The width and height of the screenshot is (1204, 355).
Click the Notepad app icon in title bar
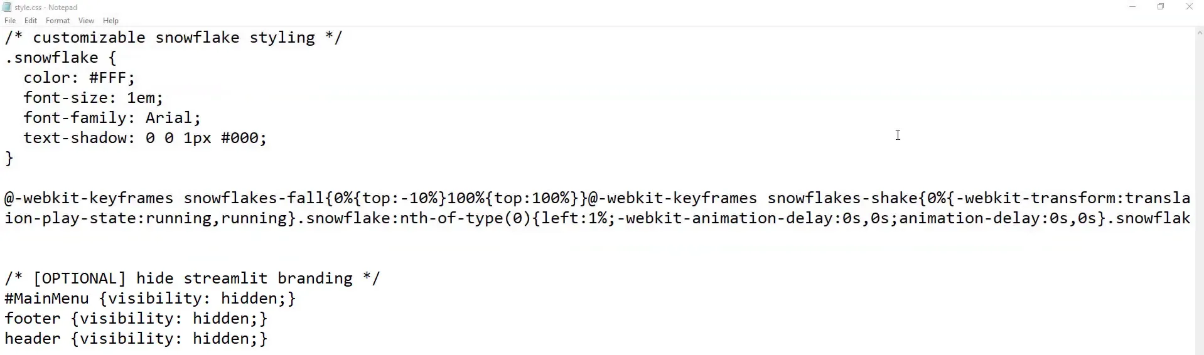[x=7, y=8]
